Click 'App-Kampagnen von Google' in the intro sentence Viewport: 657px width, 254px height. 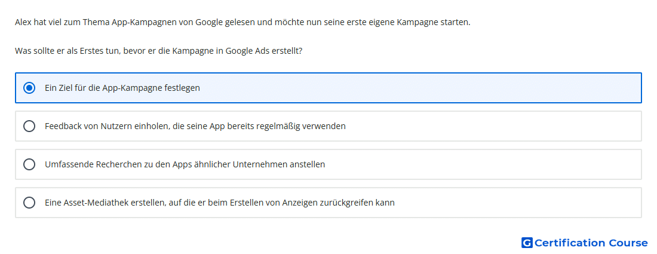[x=165, y=22]
